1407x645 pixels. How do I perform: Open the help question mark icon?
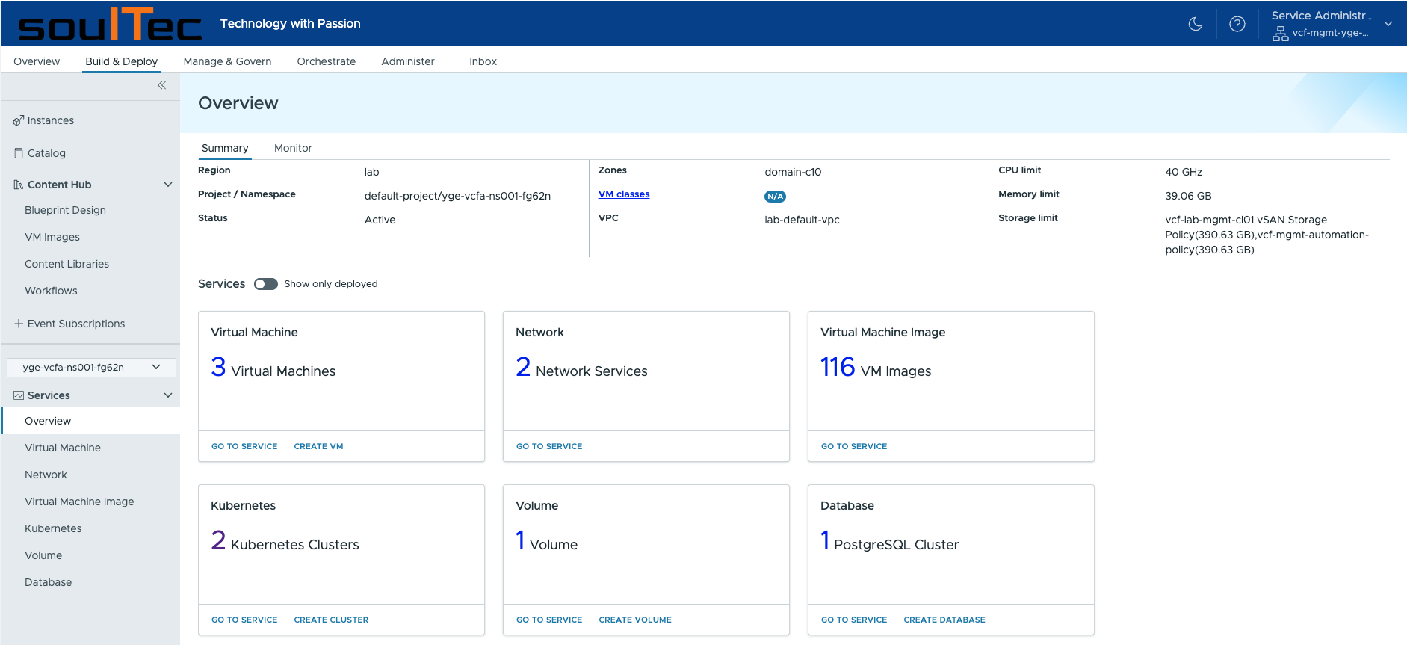click(x=1237, y=24)
